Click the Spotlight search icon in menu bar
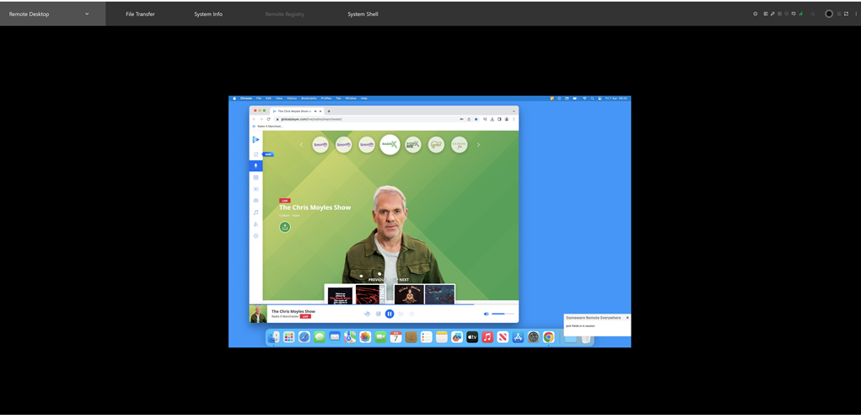Screen dimensions: 861x419 pos(593,99)
